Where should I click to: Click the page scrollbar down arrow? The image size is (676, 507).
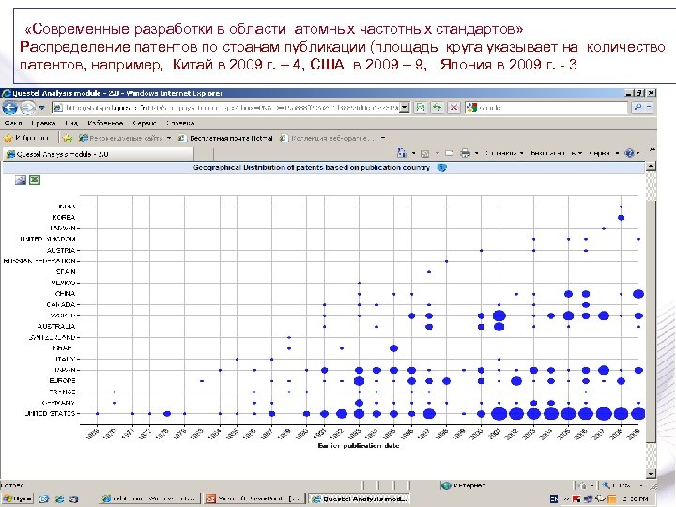coord(651,473)
